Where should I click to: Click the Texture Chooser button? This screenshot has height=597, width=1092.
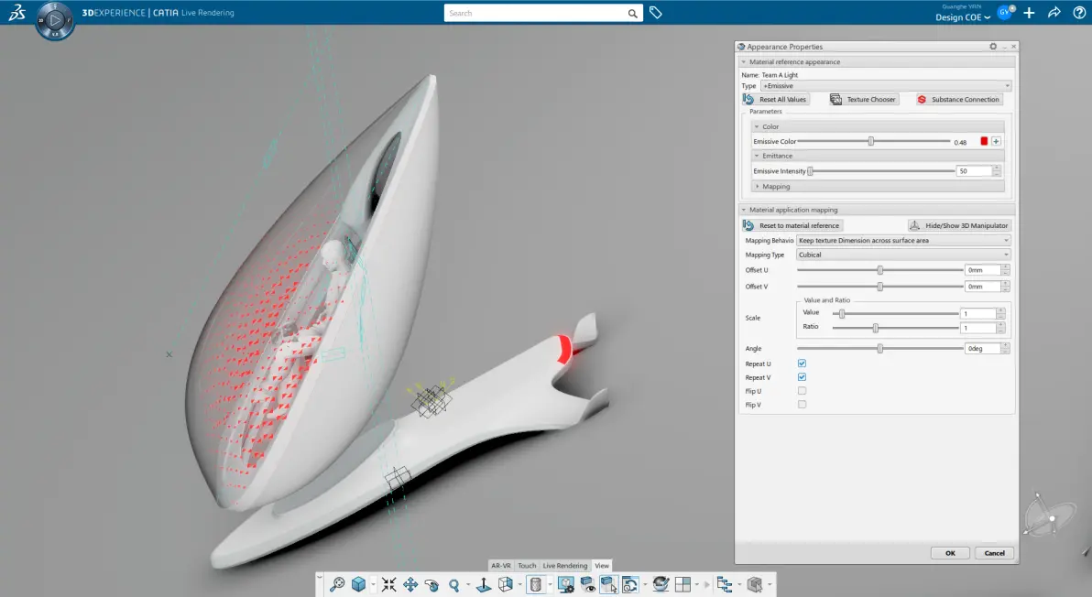(863, 100)
